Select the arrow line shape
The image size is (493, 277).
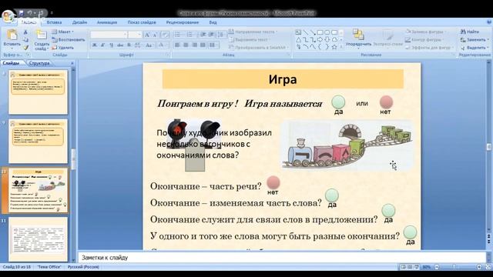(313, 32)
